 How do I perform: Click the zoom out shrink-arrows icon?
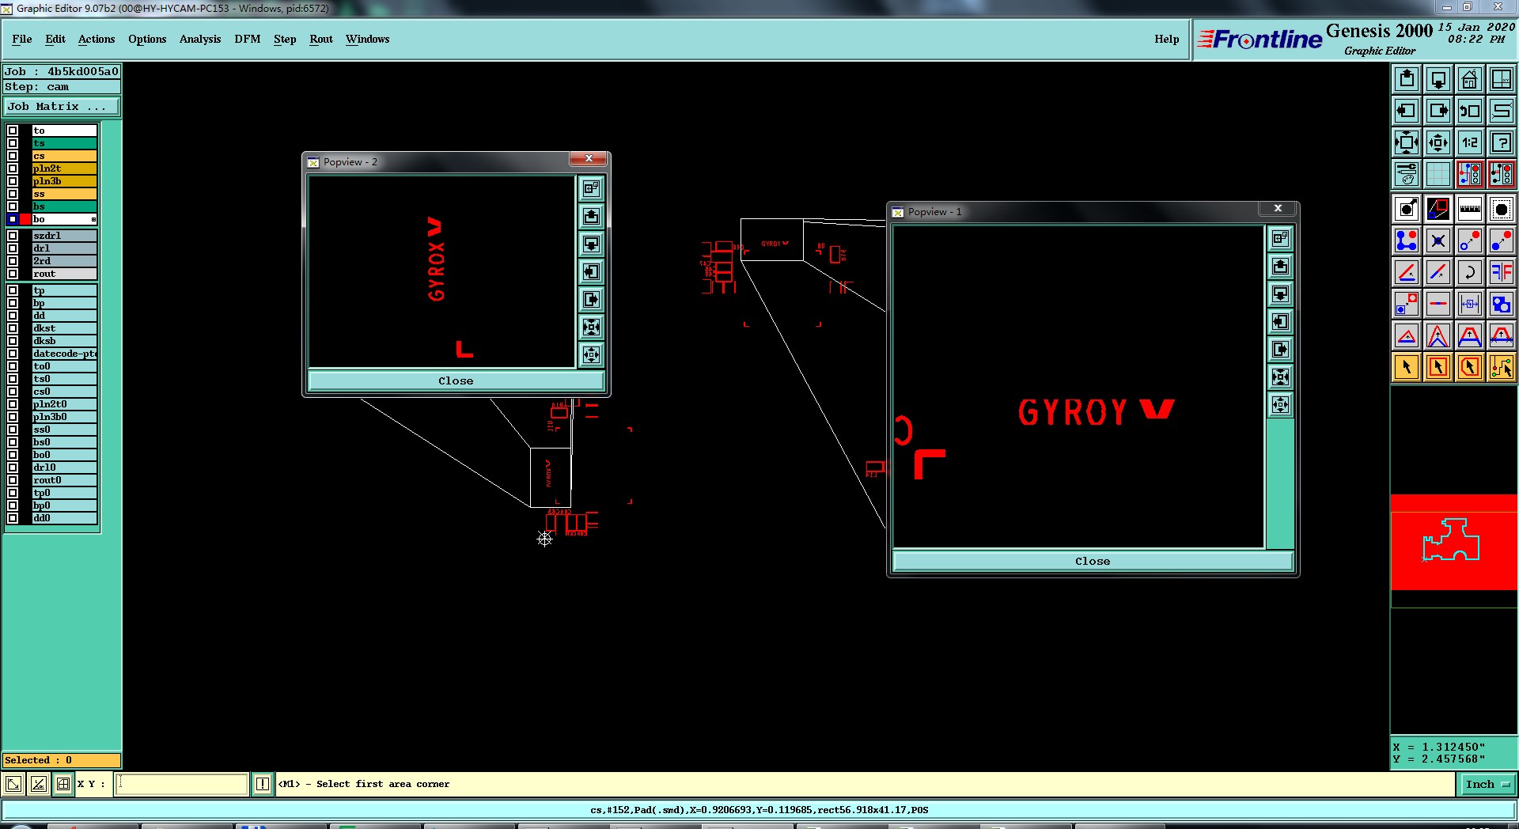(x=1438, y=142)
